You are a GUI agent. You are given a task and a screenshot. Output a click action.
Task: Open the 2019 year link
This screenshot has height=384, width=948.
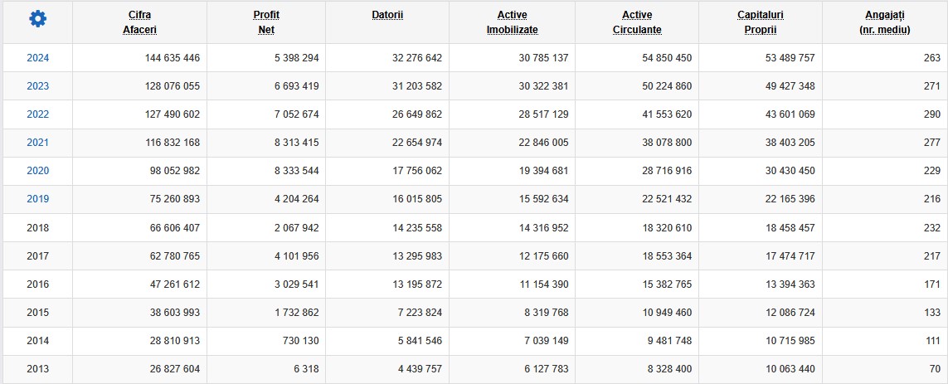37,199
